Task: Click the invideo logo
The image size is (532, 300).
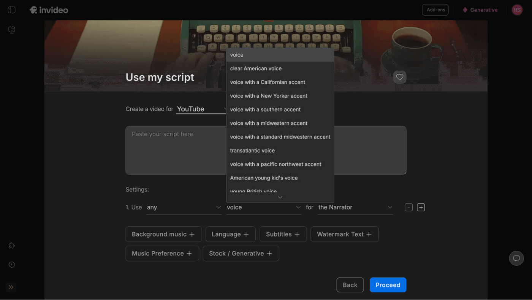Action: tap(49, 10)
